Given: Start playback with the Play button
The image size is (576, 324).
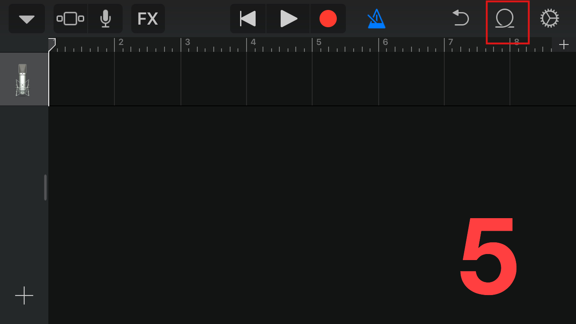Looking at the screenshot, I should (288, 19).
